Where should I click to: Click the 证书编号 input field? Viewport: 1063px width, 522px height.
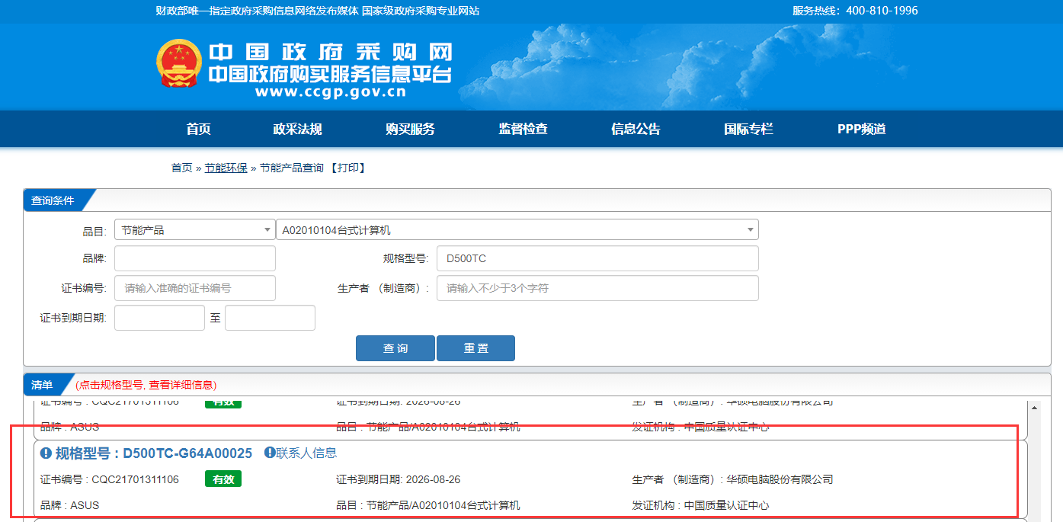tap(195, 288)
